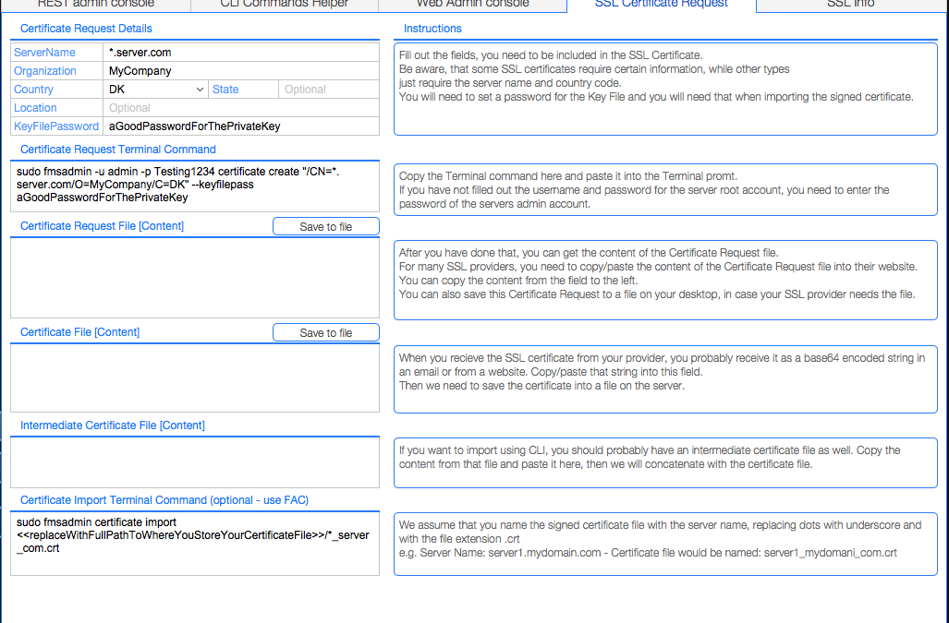Click the KeyFilePassword field label
Screen dimensions: 949x623
(x=56, y=126)
